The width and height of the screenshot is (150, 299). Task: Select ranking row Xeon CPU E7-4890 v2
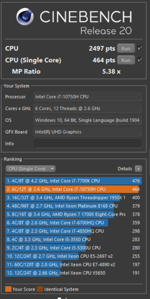(x=73, y=264)
